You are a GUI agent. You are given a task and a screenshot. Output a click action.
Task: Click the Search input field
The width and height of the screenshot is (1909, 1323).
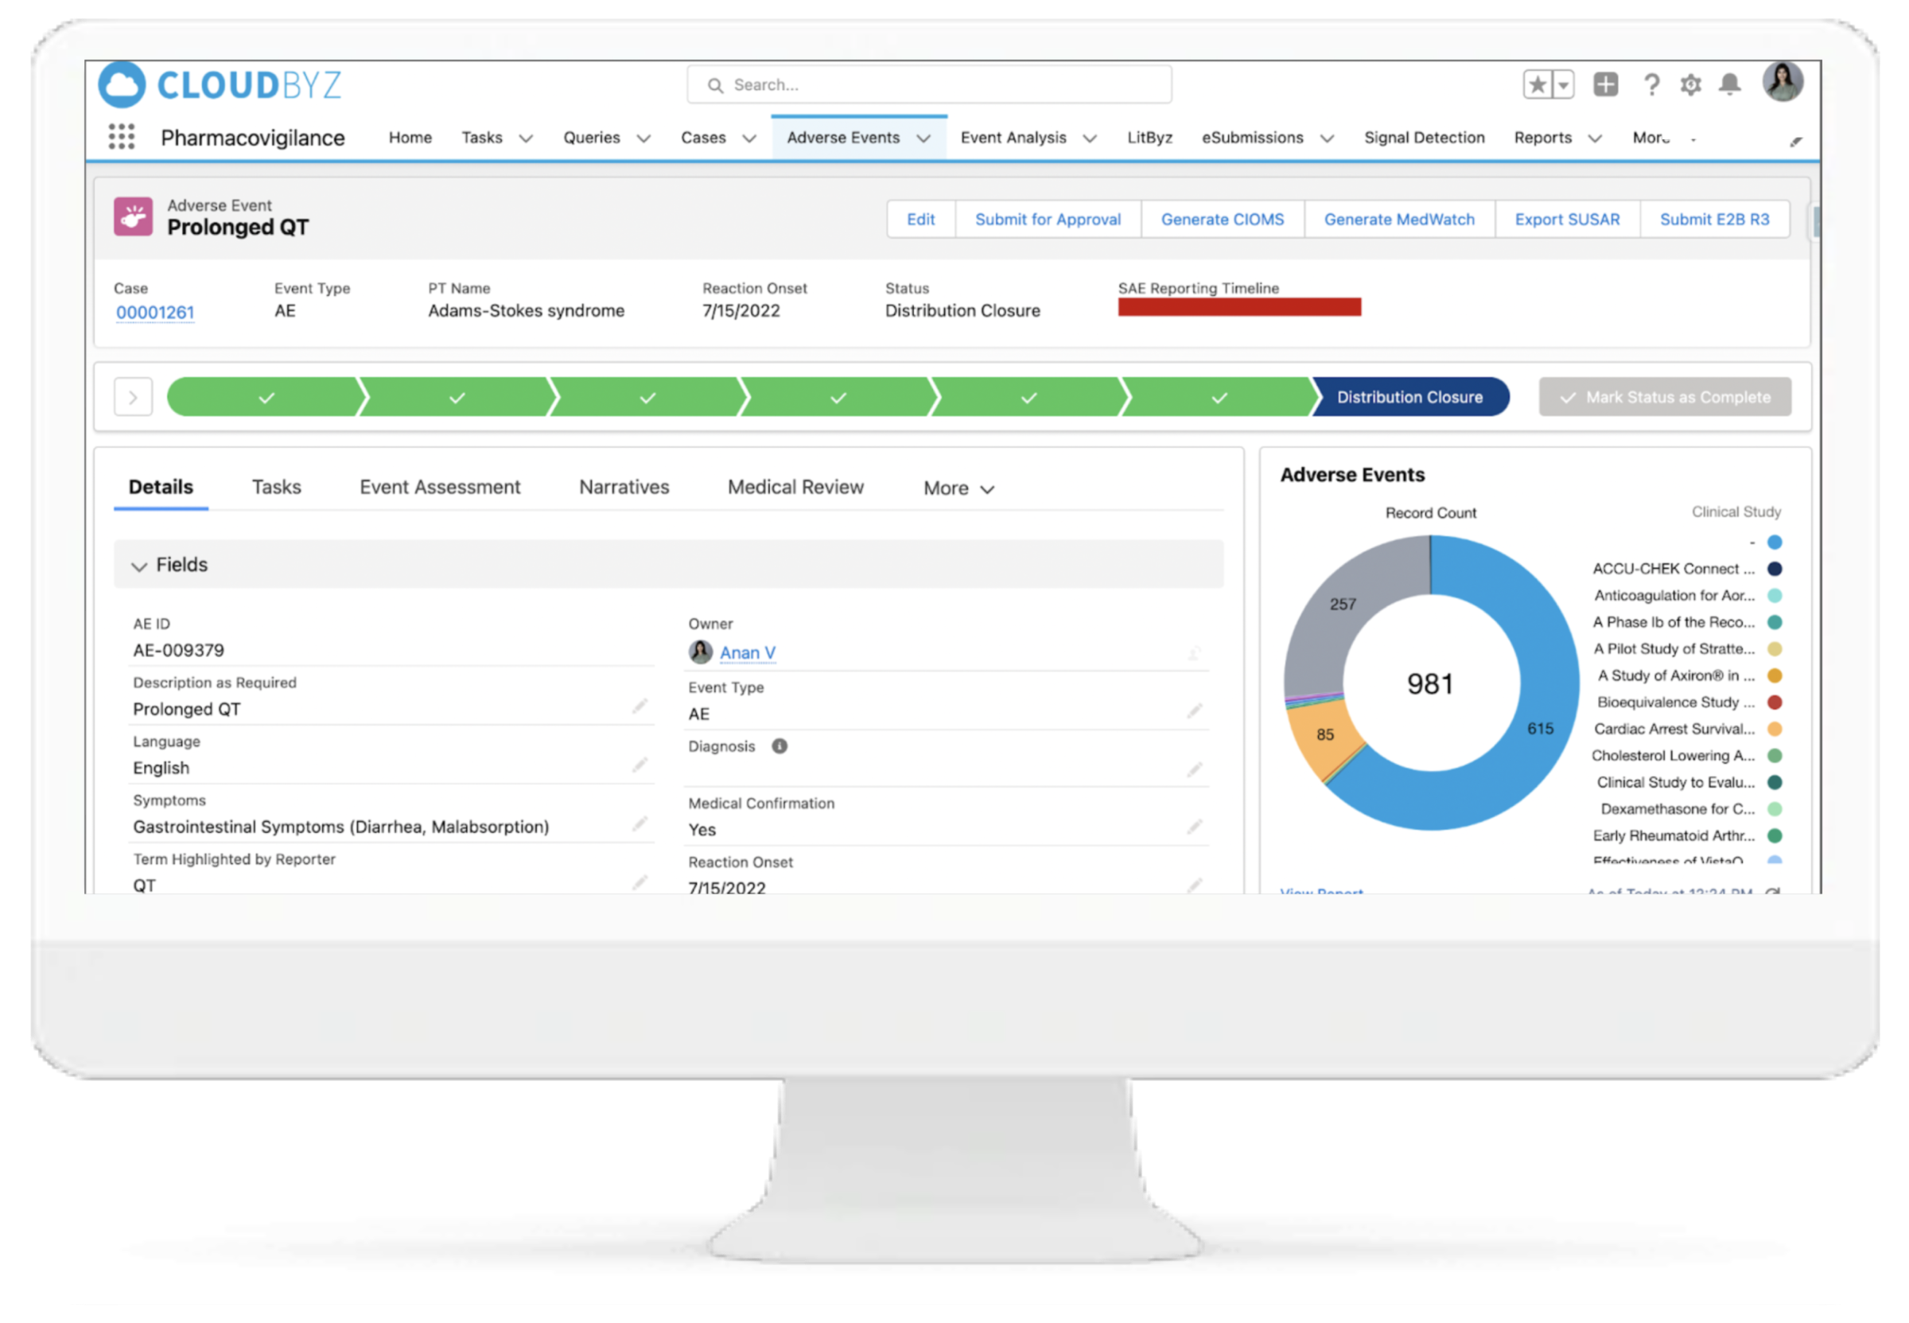[x=928, y=84]
